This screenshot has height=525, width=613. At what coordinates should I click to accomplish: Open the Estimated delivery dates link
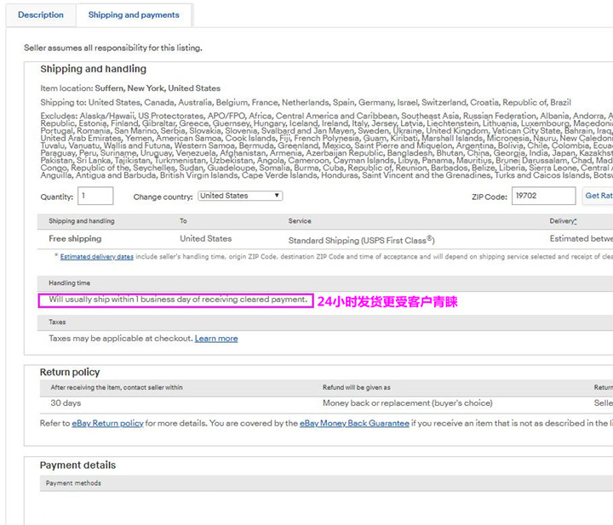pyautogui.click(x=97, y=256)
